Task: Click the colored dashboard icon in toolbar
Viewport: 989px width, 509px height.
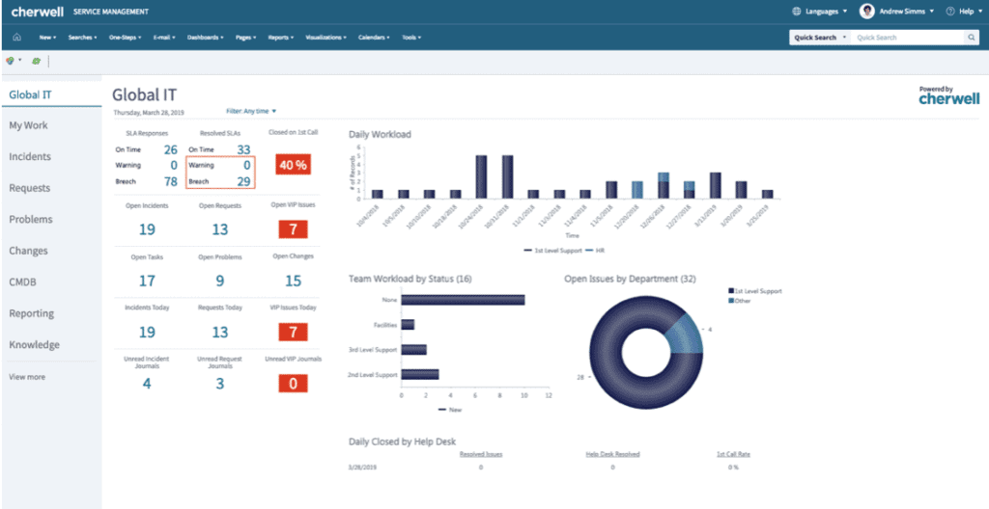Action: click(x=10, y=61)
